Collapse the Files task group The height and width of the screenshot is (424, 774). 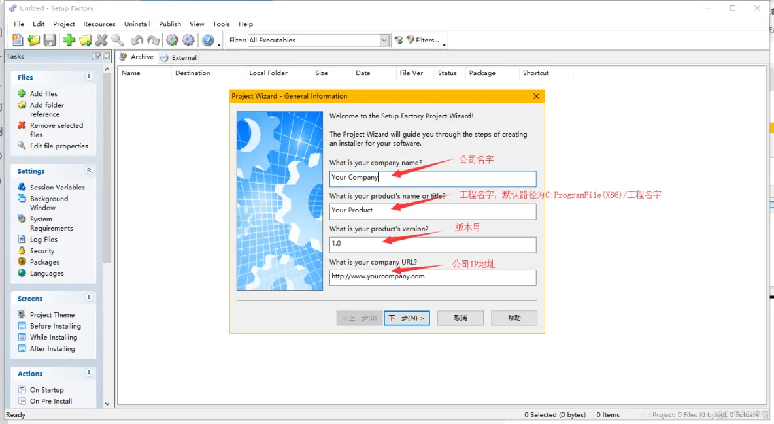tap(89, 76)
